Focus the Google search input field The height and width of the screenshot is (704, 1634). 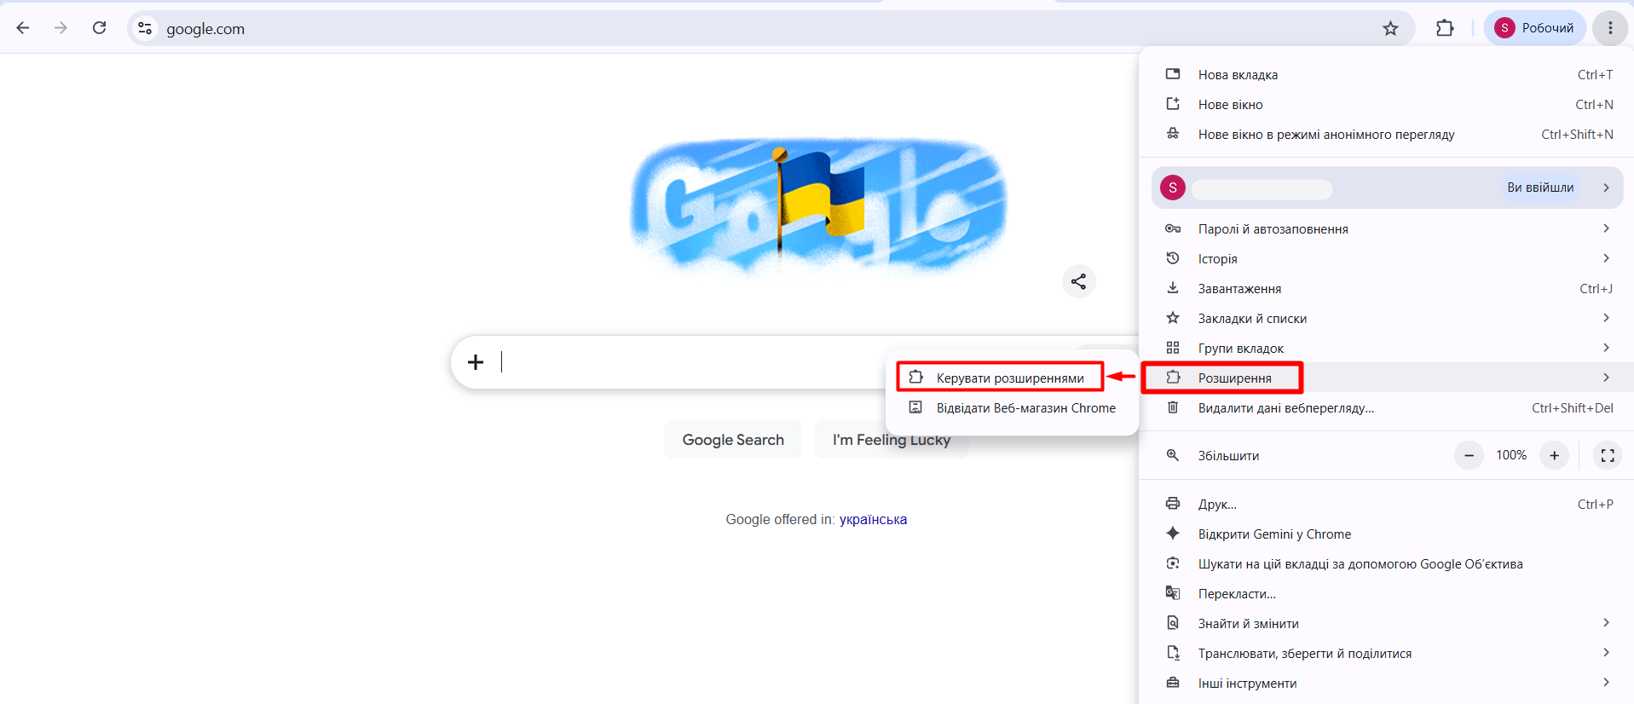point(690,362)
